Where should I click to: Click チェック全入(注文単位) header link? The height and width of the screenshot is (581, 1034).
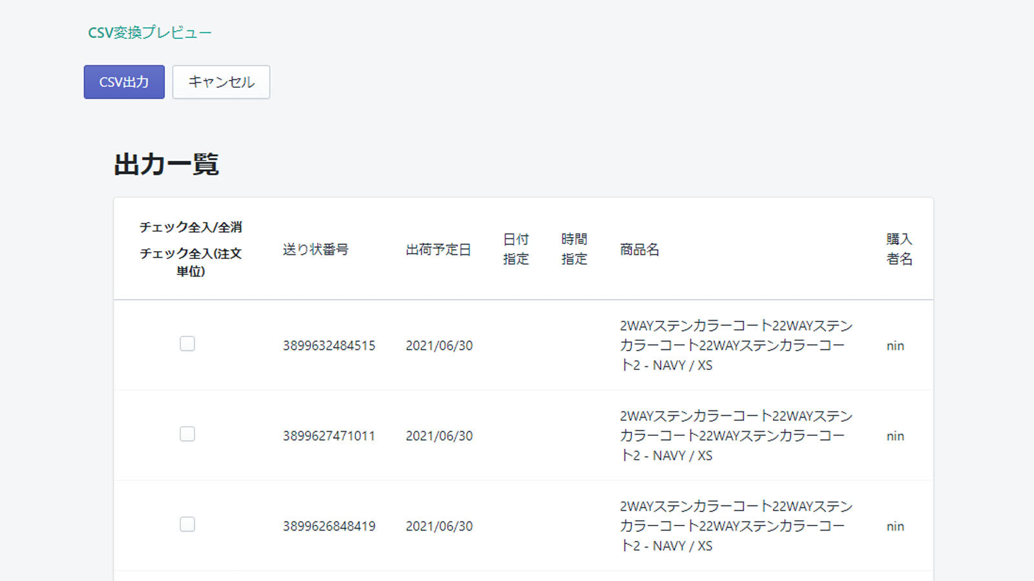coord(191,262)
